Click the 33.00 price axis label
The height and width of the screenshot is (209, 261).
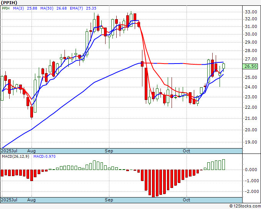click(x=251, y=12)
